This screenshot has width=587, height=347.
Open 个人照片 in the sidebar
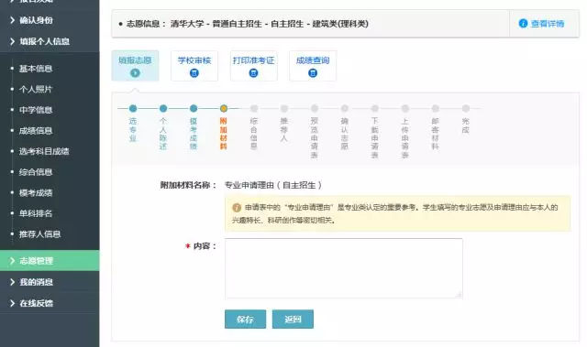click(36, 90)
